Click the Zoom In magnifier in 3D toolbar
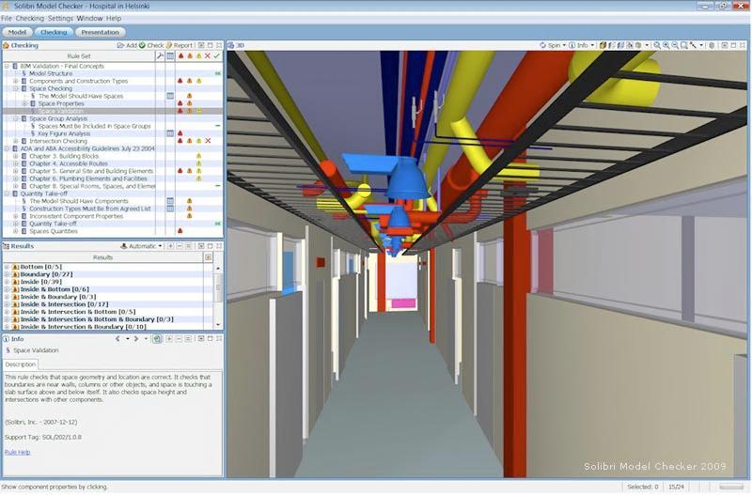 (x=666, y=45)
